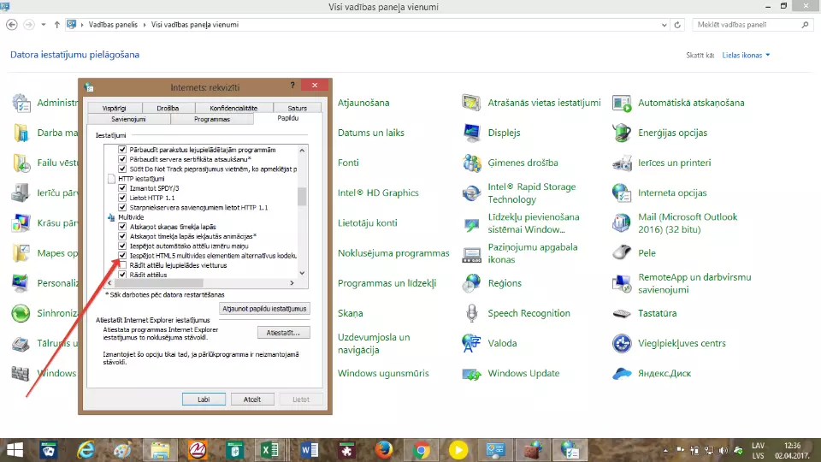Image resolution: width=821 pixels, height=462 pixels.
Task: Launch Firefox from the taskbar
Action: (x=384, y=450)
